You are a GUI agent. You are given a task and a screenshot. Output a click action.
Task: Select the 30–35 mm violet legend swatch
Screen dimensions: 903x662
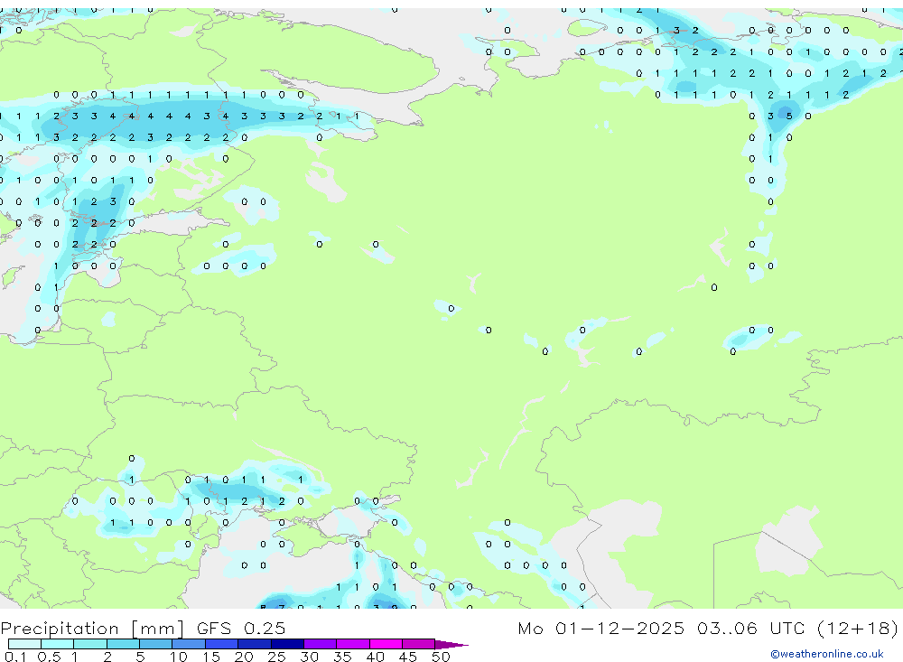point(321,644)
